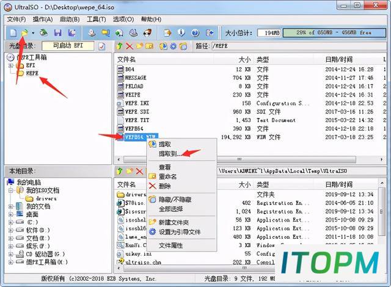Click the red X delete icon in local pane
This screenshot has height=287, width=391.
pos(139,171)
